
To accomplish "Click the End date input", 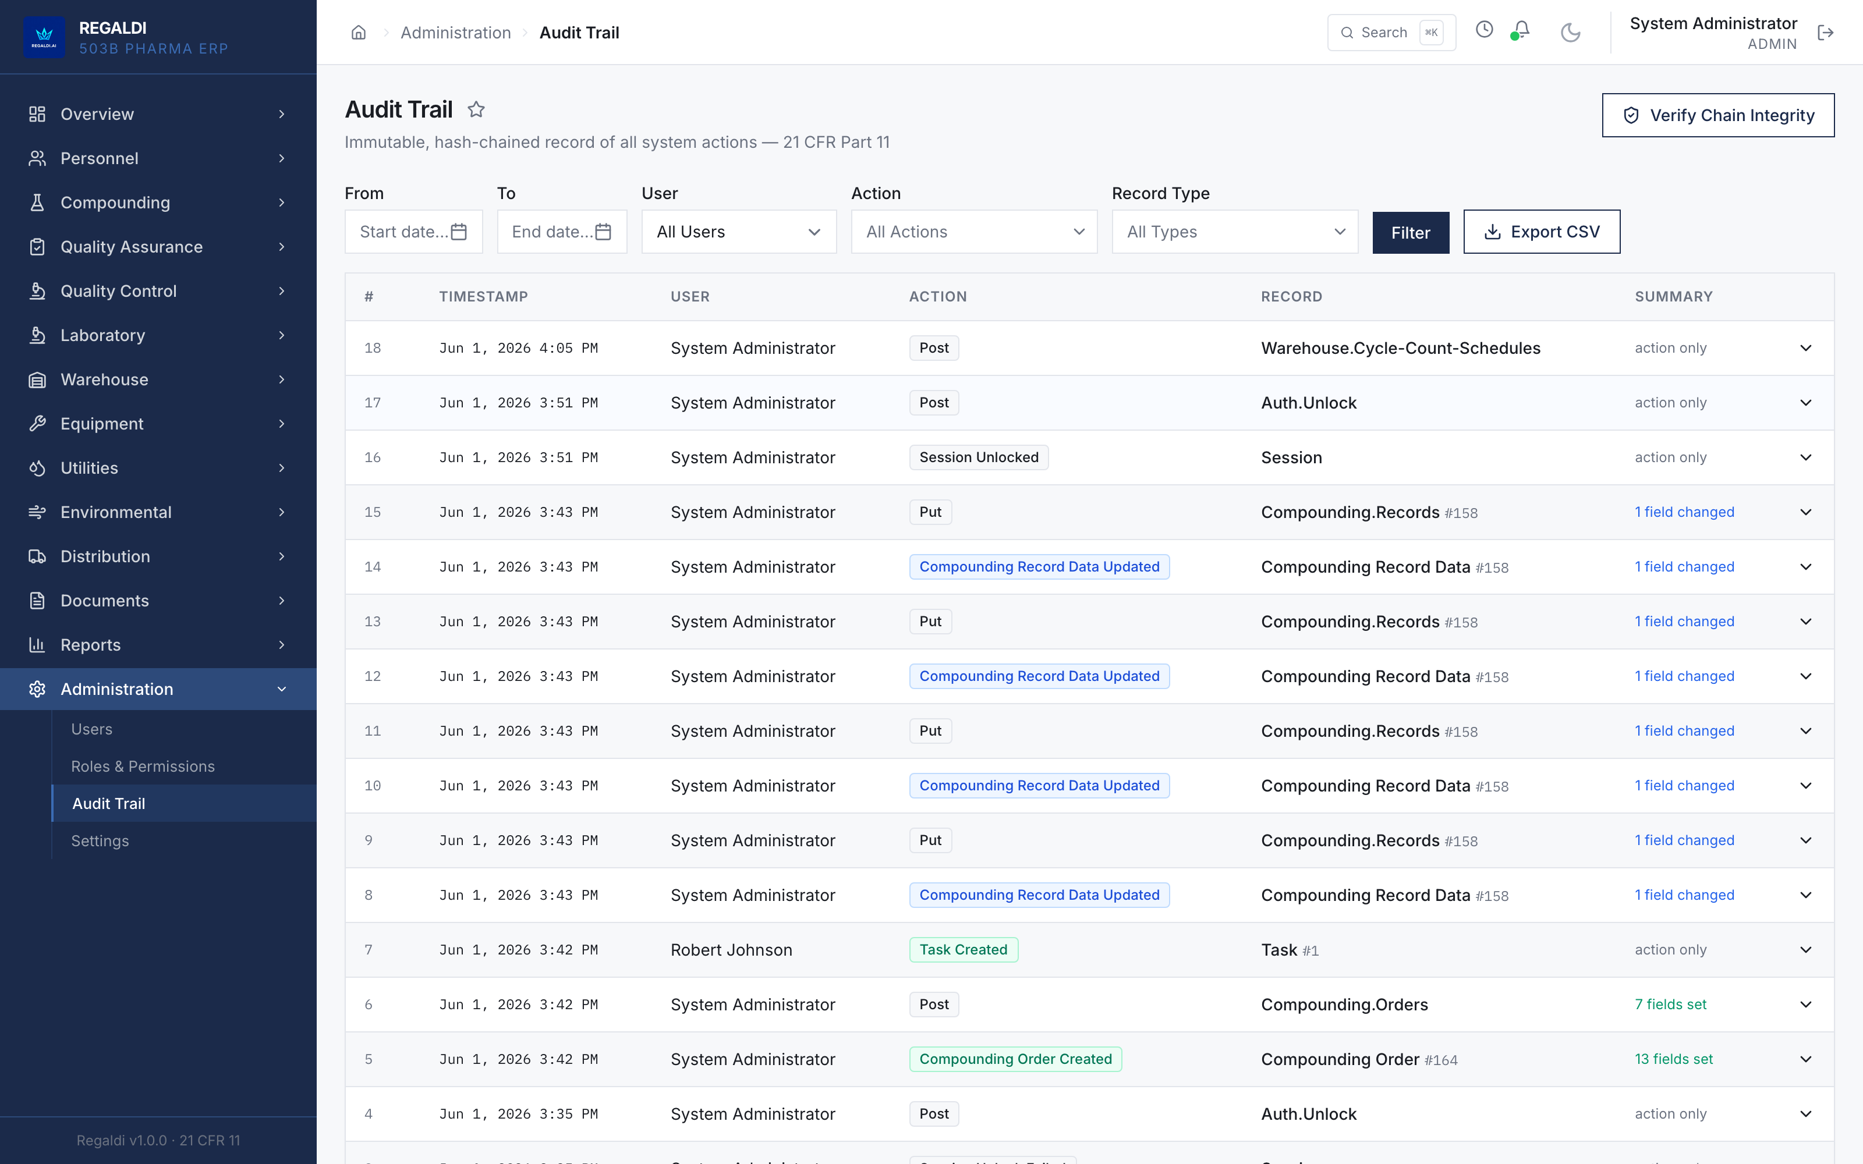I will click(562, 232).
